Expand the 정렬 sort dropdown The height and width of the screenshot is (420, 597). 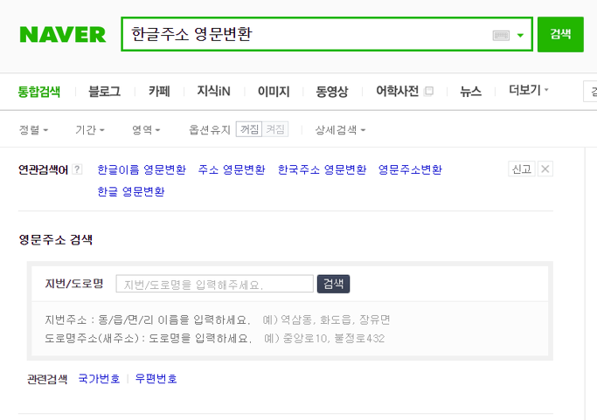[x=33, y=130]
